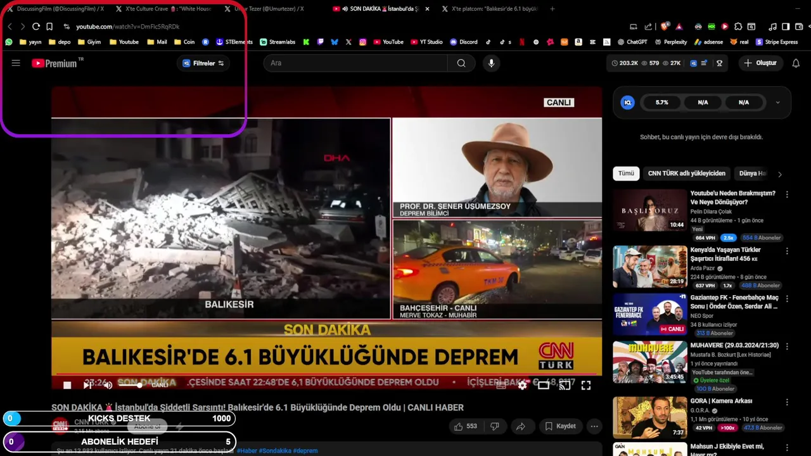Select the Tümü filter chip
Viewport: 811px width, 456px height.
[x=626, y=174]
